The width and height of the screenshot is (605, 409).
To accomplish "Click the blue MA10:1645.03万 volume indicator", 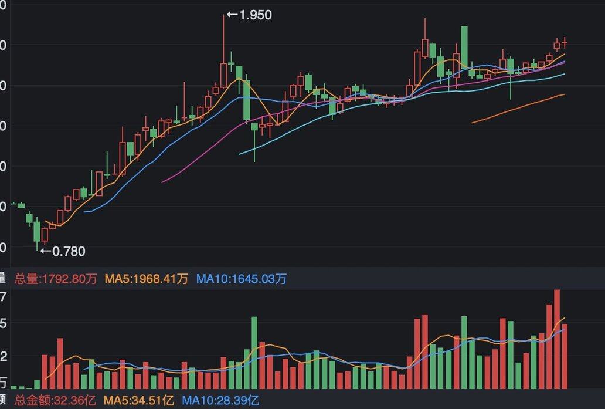I will (242, 279).
